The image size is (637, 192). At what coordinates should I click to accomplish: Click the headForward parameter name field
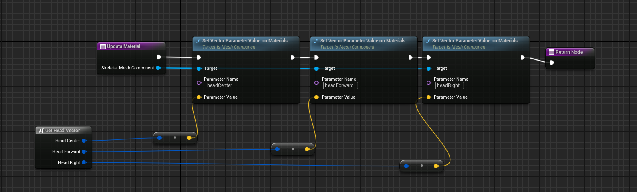340,85
